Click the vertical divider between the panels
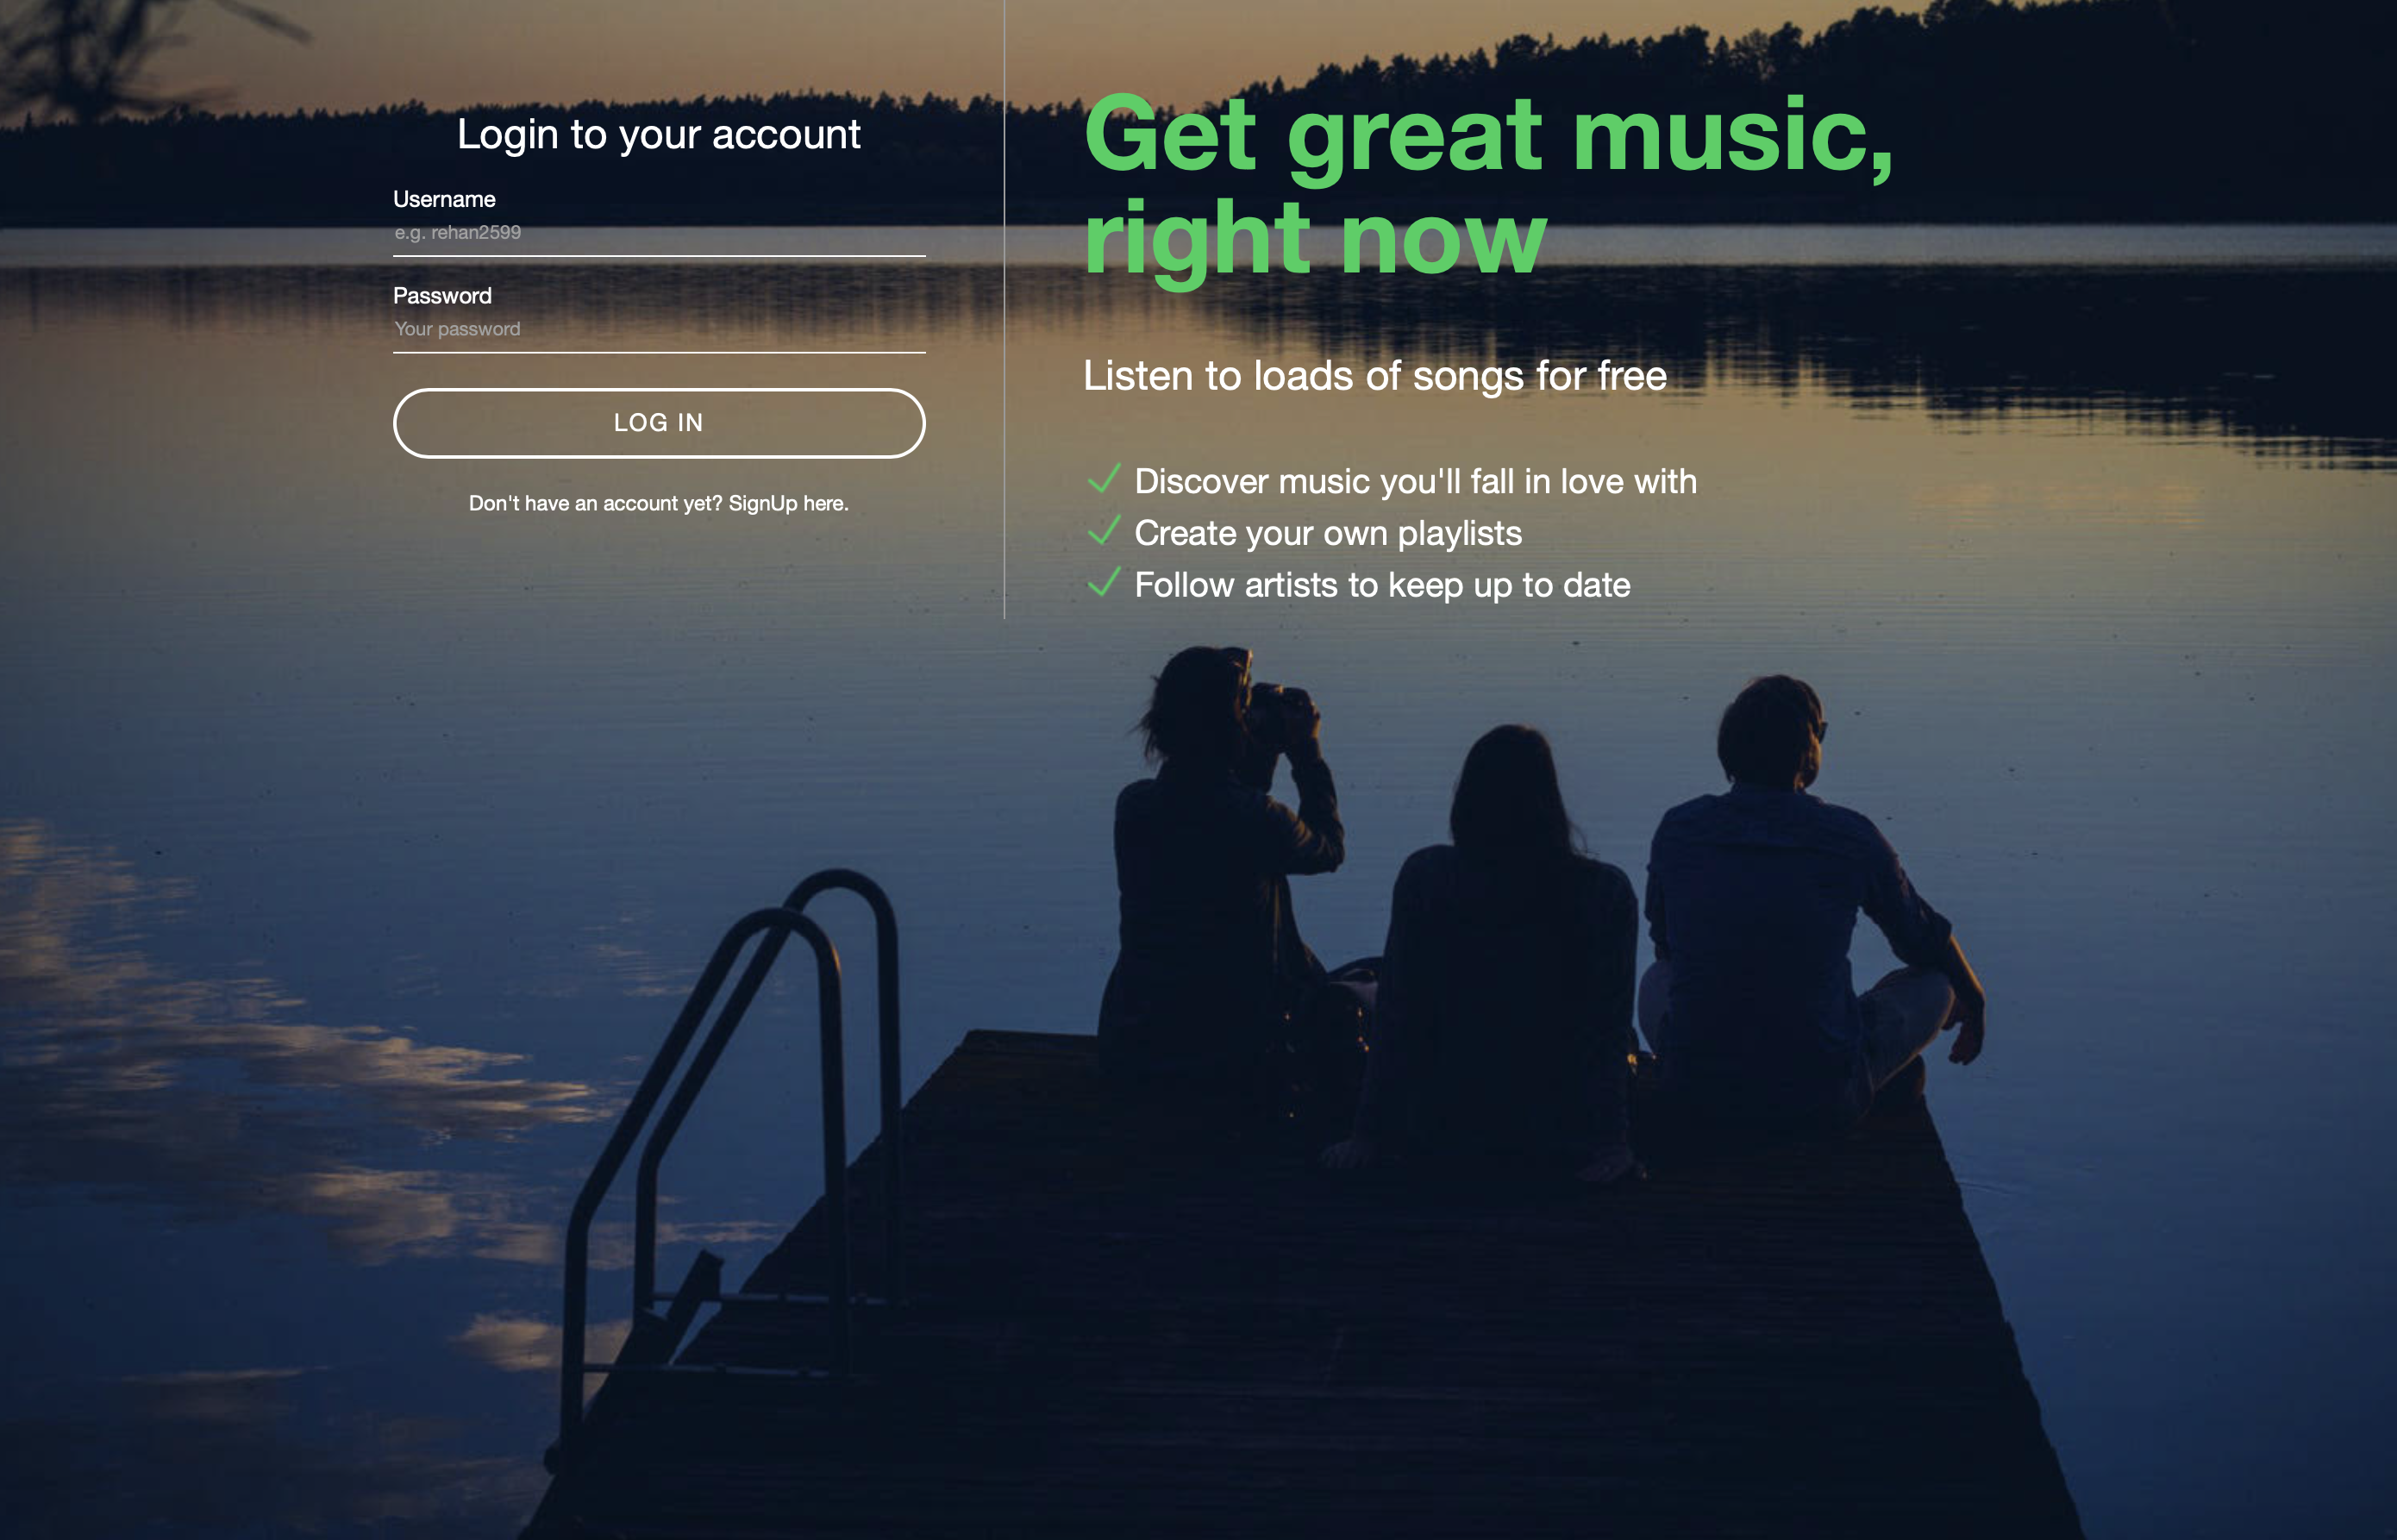The image size is (2397, 1540). click(x=1004, y=310)
